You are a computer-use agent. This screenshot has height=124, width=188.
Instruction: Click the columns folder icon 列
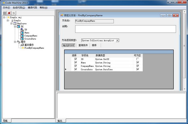[18, 27]
